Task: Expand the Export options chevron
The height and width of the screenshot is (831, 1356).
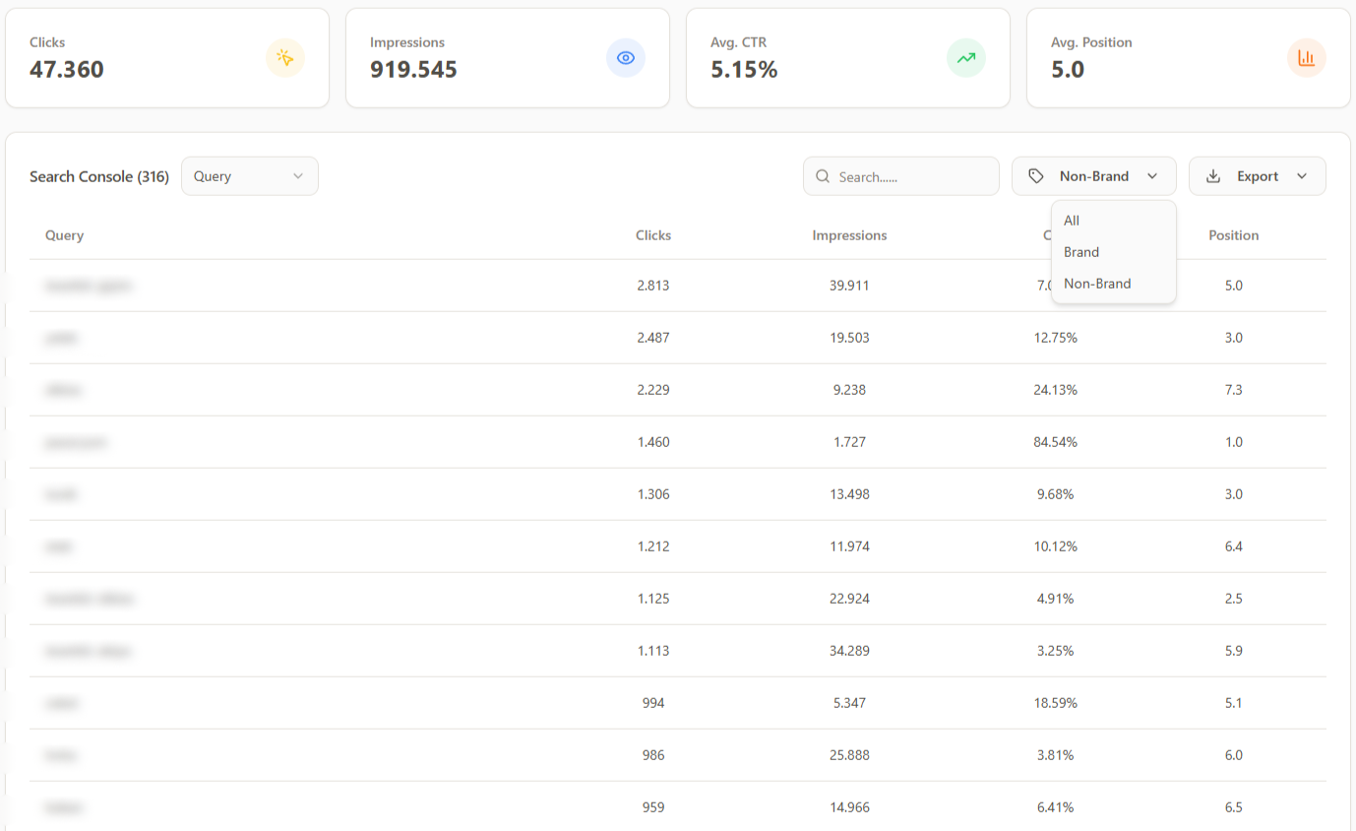Action: tap(1302, 176)
